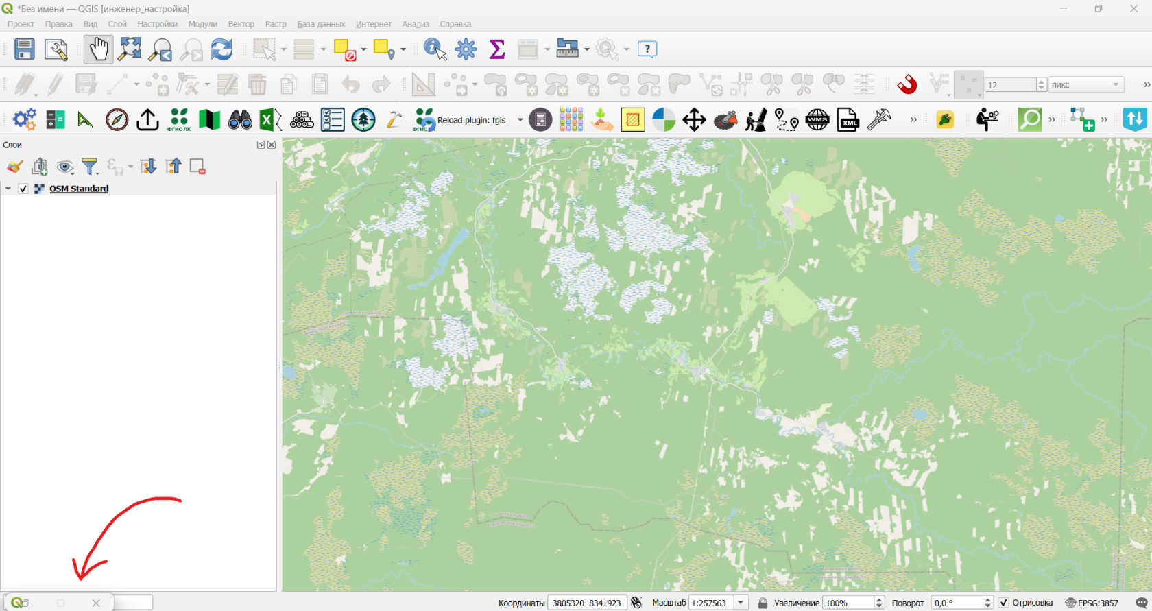This screenshot has width=1152, height=611.
Task: Click the Zoom Full extent icon
Action: [x=130, y=49]
